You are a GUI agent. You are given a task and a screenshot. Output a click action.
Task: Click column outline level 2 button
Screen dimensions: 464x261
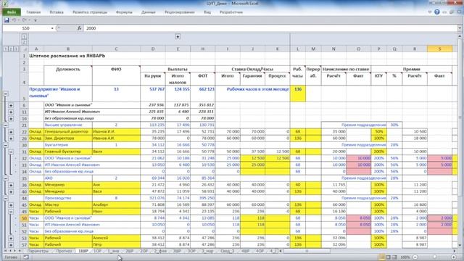24,42
